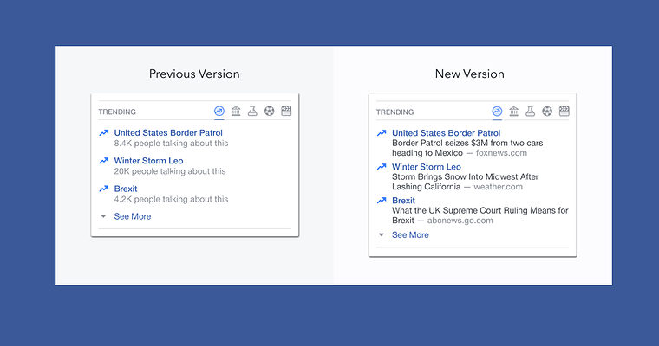Click '4.2K people talking about this' text
Image resolution: width=659 pixels, height=346 pixels.
coord(171,199)
